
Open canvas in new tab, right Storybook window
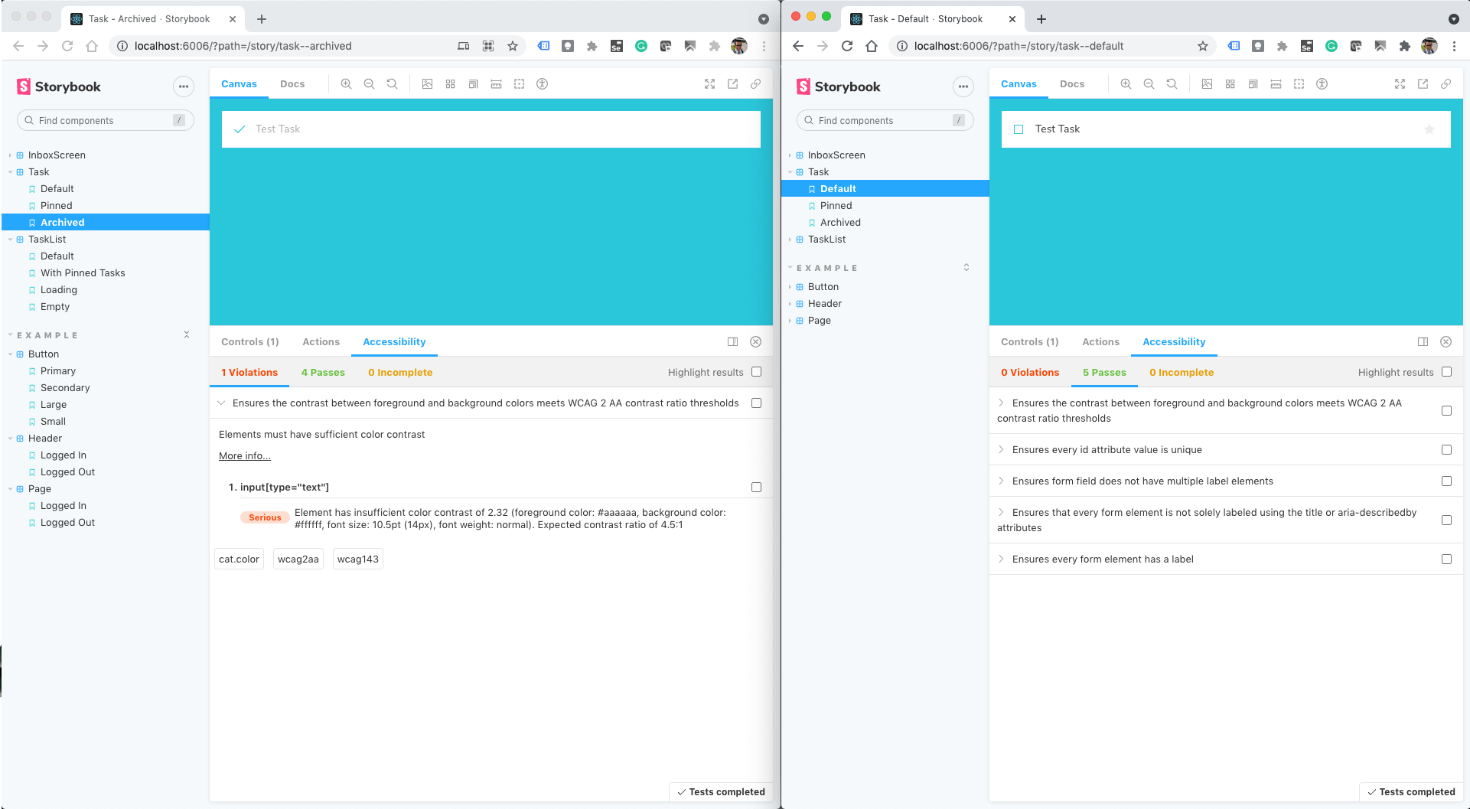pyautogui.click(x=1423, y=84)
